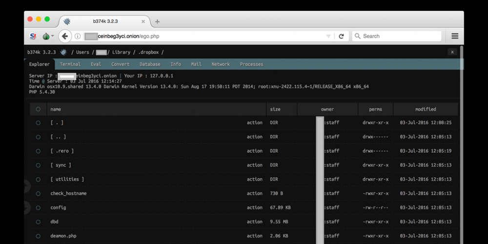Tick the checkbox beside the sync folder
Screen dimensions: 488x244
38,165
